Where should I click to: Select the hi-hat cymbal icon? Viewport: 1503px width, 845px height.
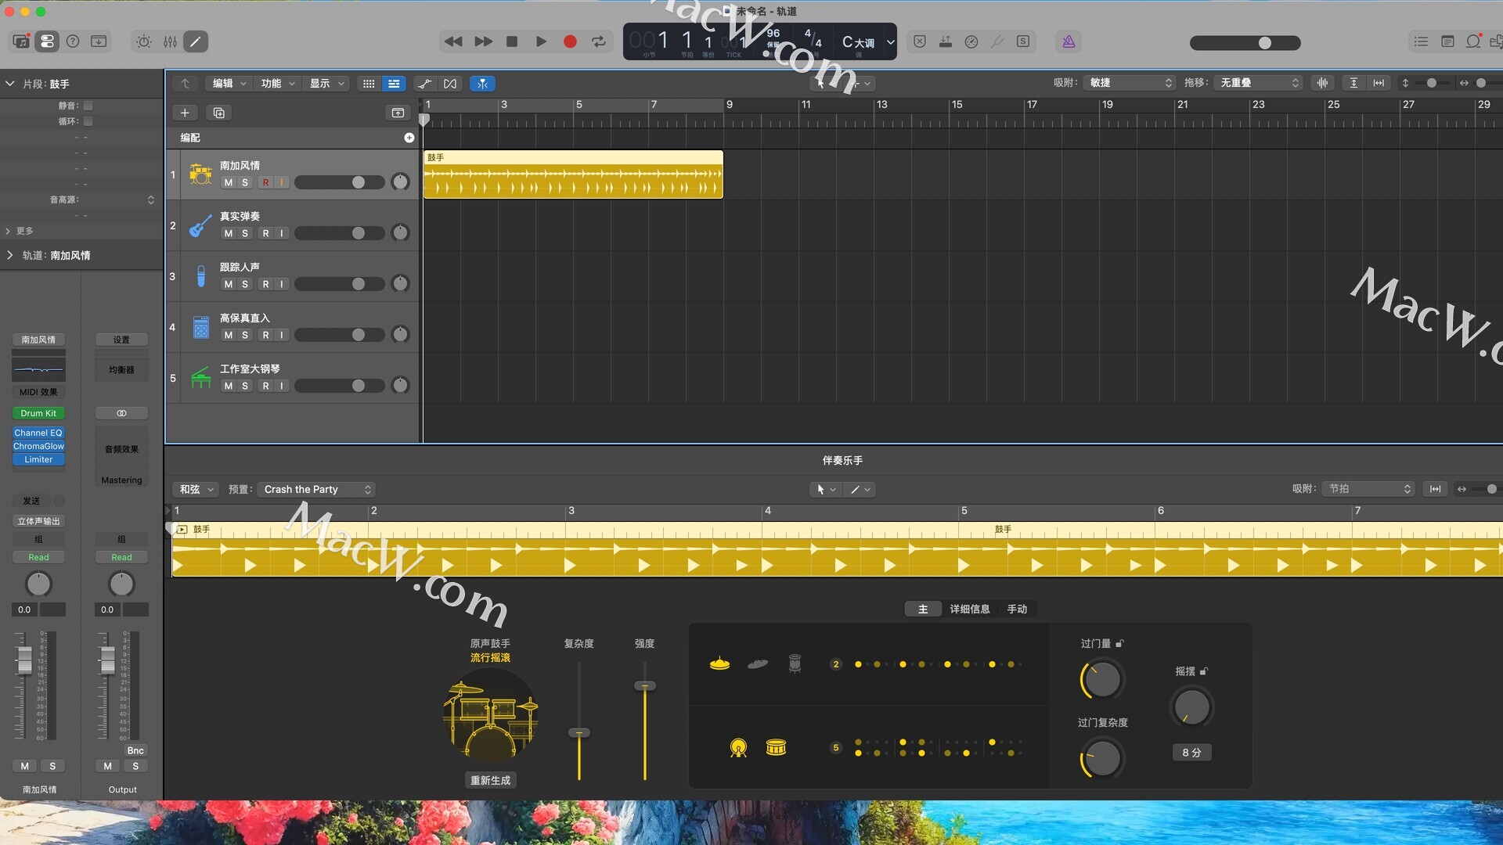(719, 663)
